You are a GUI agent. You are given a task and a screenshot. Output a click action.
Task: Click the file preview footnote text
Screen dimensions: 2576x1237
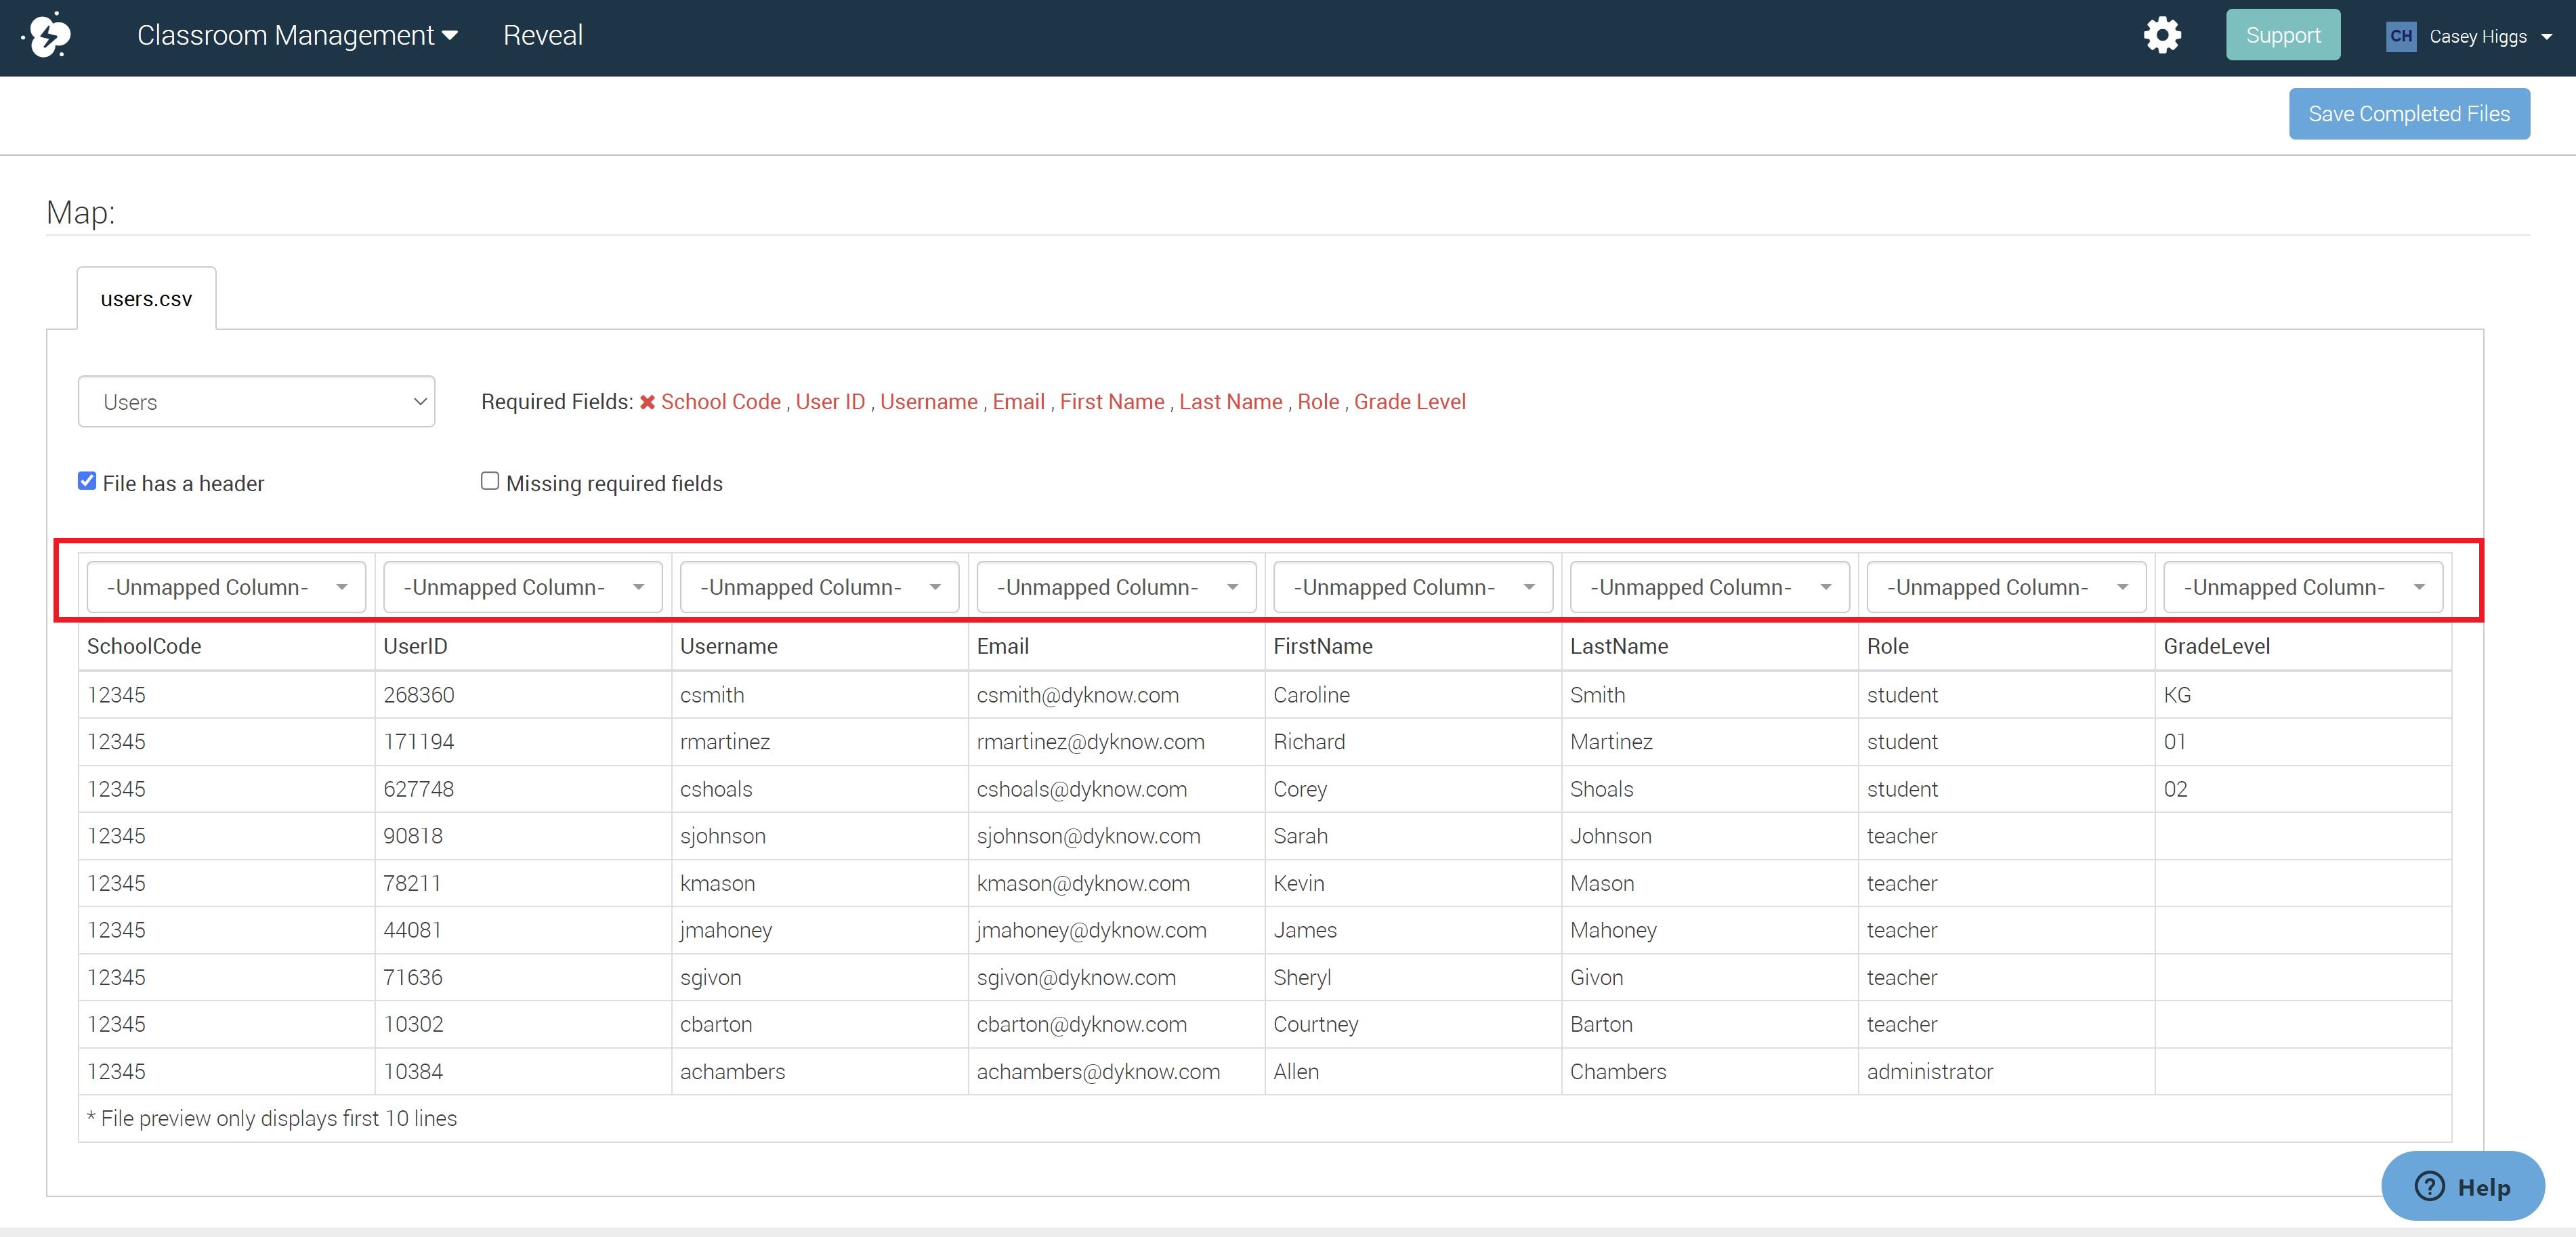pyautogui.click(x=272, y=1118)
